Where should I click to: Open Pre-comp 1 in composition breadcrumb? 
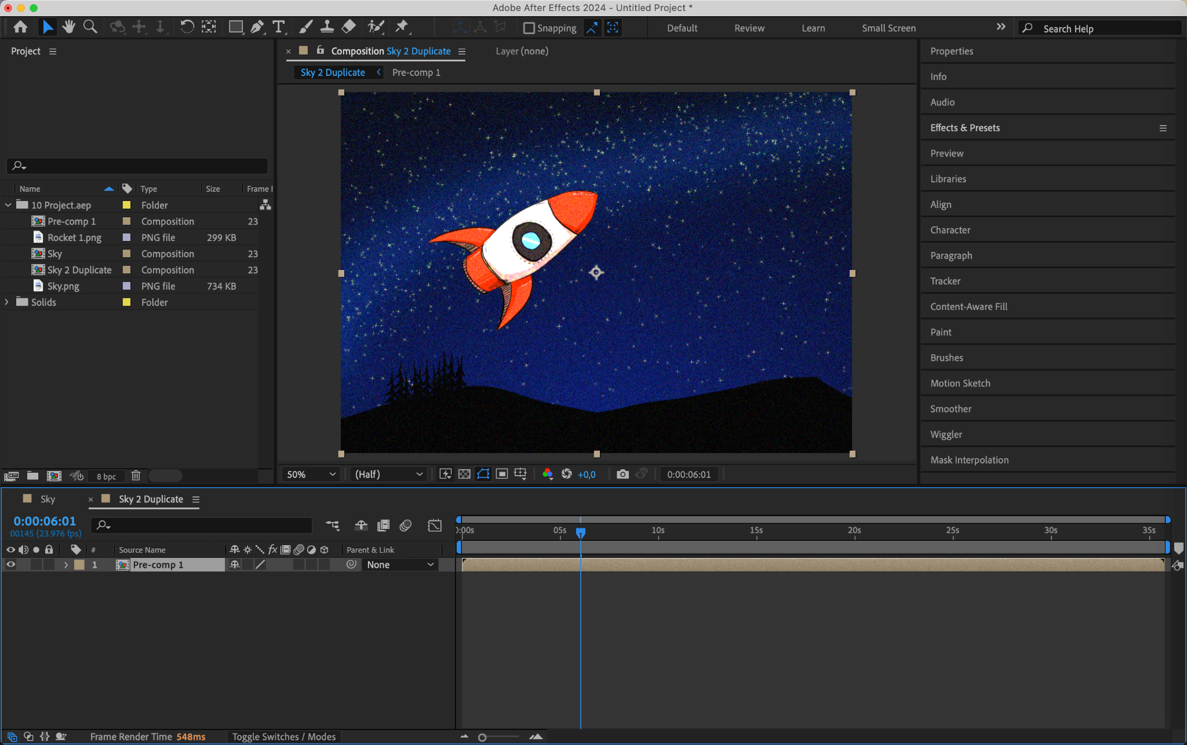point(416,72)
